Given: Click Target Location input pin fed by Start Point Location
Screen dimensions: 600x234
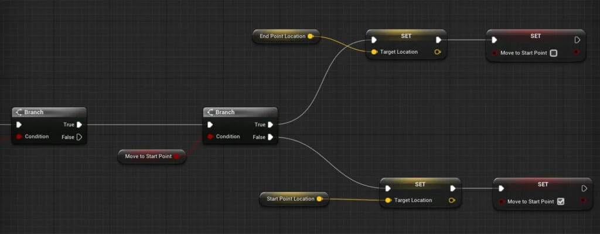Looking at the screenshot, I should point(388,201).
